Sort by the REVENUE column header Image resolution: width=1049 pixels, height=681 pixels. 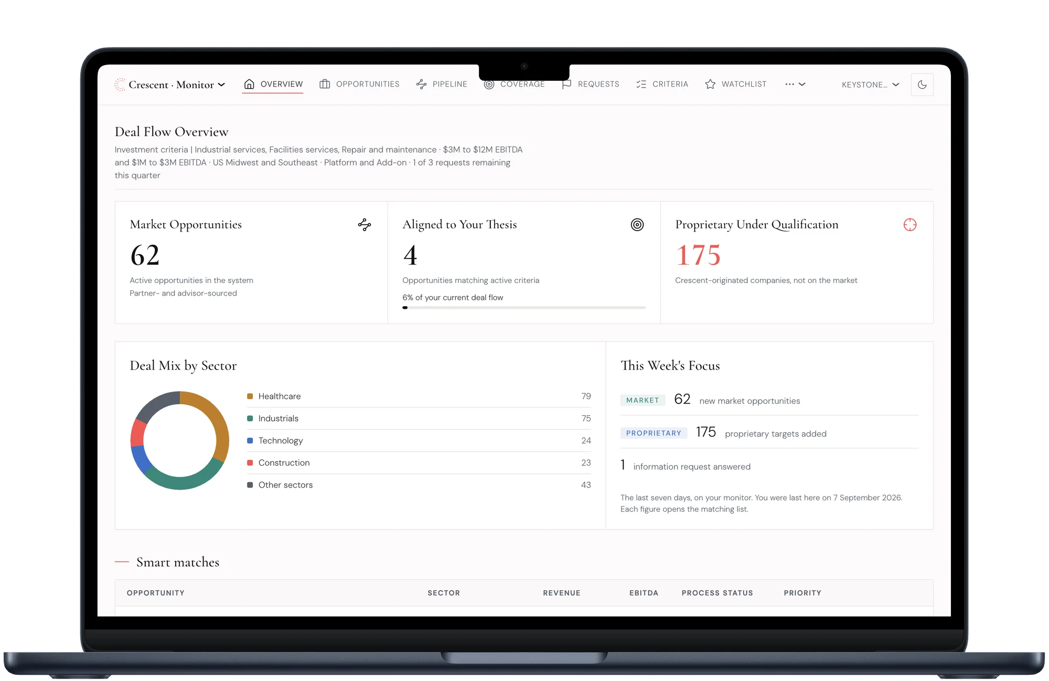(x=562, y=593)
